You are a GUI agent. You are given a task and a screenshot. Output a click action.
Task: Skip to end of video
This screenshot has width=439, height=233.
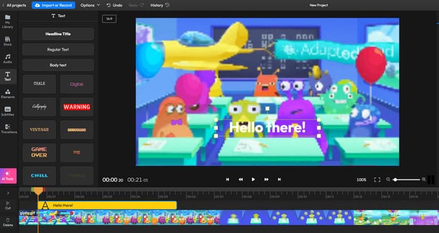pos(279,180)
